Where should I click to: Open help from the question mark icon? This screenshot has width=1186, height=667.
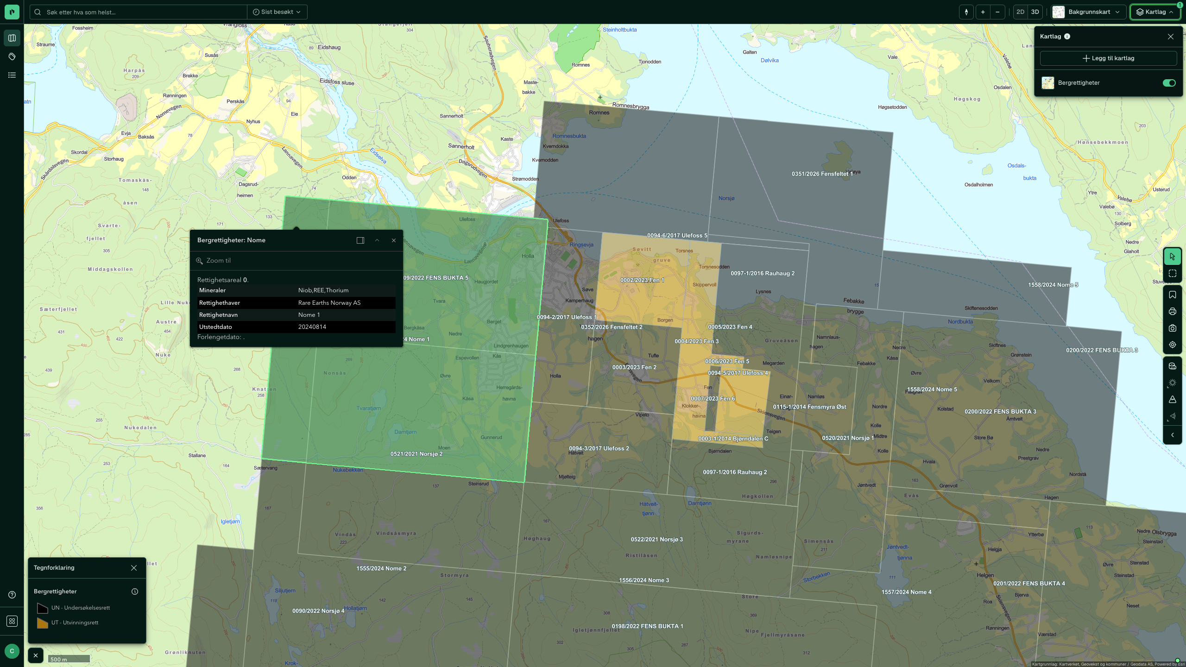[12, 595]
